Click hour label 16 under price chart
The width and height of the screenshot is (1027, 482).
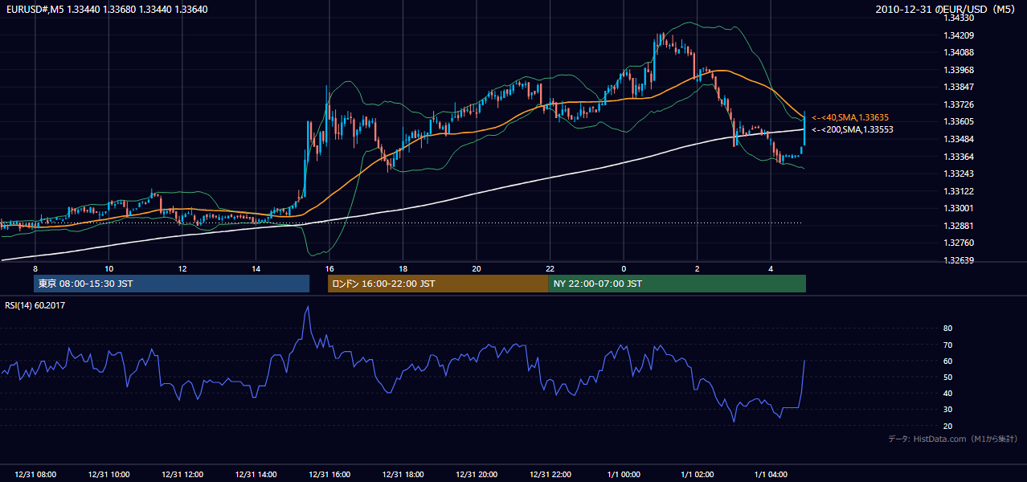tap(329, 268)
